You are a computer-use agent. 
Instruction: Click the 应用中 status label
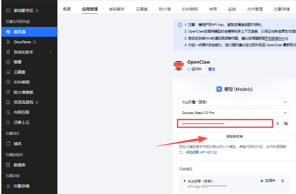pyautogui.click(x=270, y=181)
